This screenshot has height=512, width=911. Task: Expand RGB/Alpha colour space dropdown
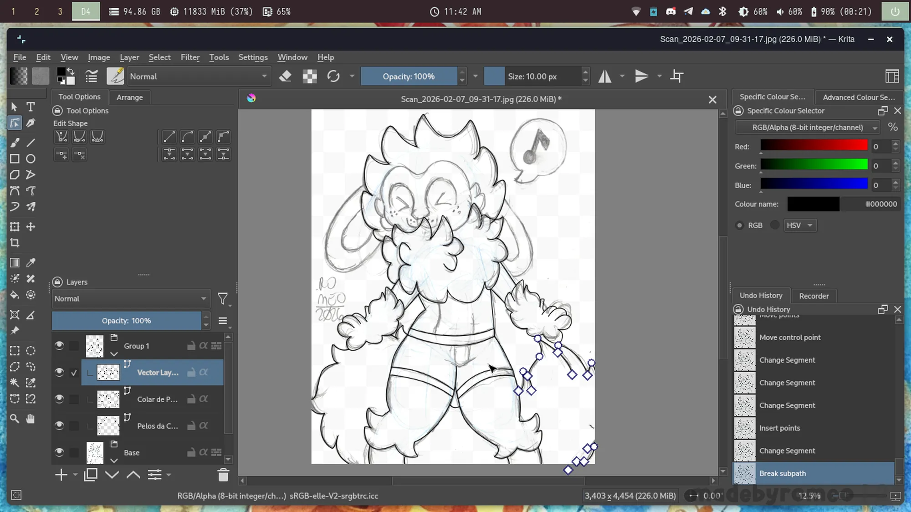pyautogui.click(x=807, y=128)
